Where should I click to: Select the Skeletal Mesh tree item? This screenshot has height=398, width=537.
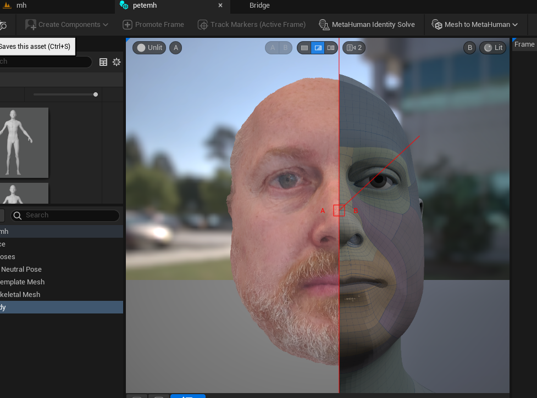tap(62, 295)
